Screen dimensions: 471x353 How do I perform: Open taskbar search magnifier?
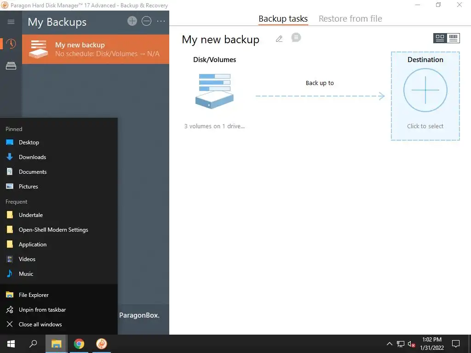click(x=33, y=344)
